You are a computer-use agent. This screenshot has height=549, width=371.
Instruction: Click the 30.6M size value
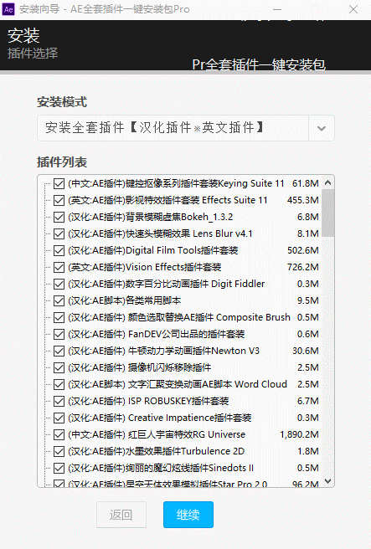point(306,351)
